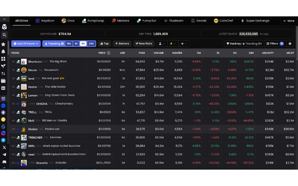Open the Last 24 hours dropdown

(26, 44)
